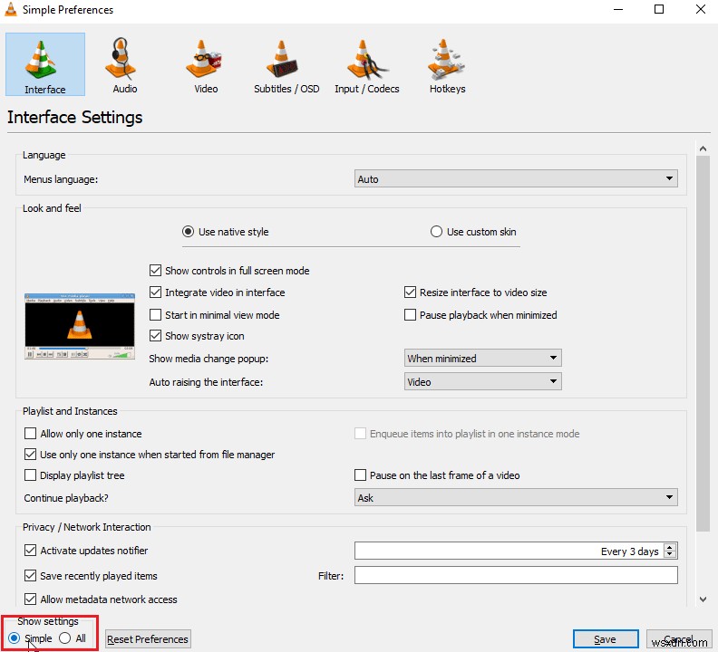This screenshot has height=652, width=718.
Task: Toggle Save recently played items
Action: coord(91,576)
